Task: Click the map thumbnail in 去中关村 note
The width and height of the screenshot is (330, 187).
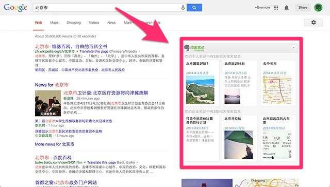Action: click(277, 90)
